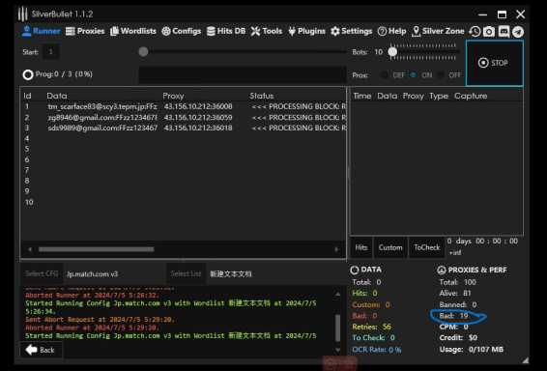Click the Usage: 0/107 MB value
The image size is (547, 371).
point(472,350)
